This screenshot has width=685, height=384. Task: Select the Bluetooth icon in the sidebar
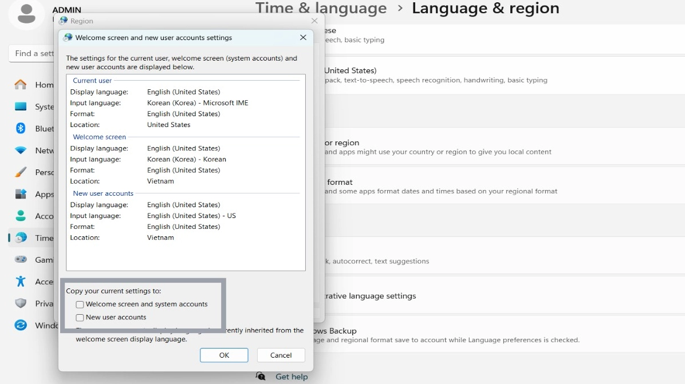21,128
